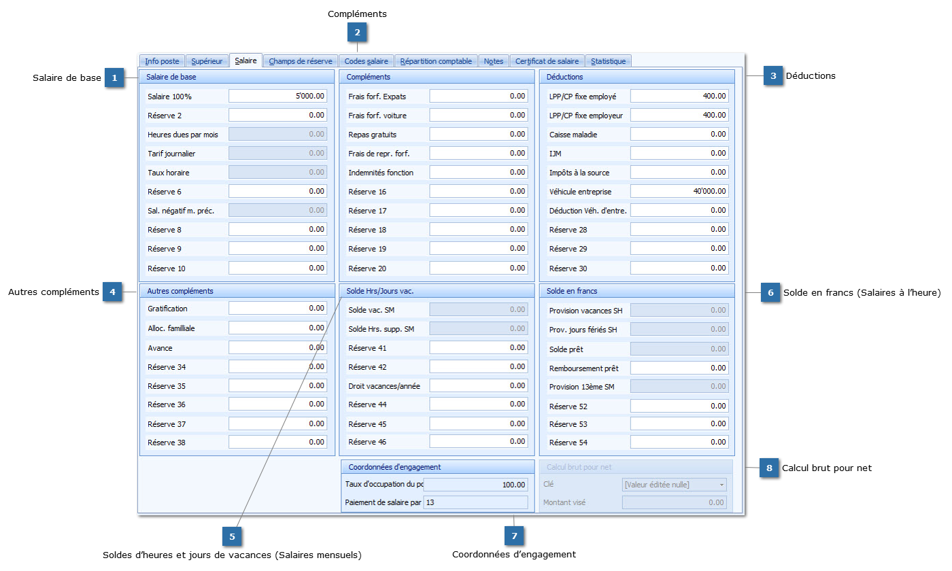Click numbered callout 8 for Calcul brut pour net

click(769, 468)
